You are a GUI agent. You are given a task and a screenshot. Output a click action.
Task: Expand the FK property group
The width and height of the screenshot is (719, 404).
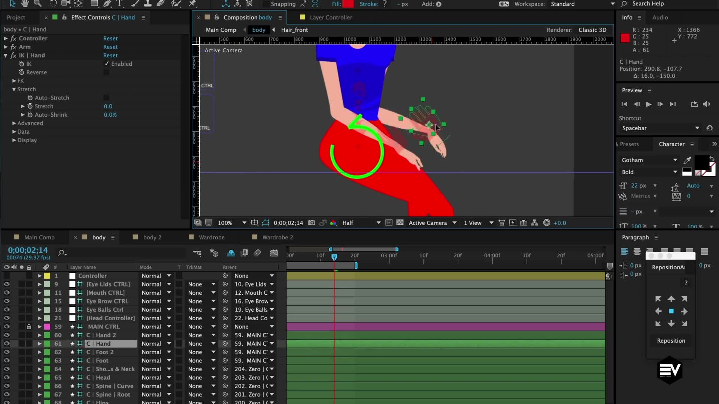[14, 81]
